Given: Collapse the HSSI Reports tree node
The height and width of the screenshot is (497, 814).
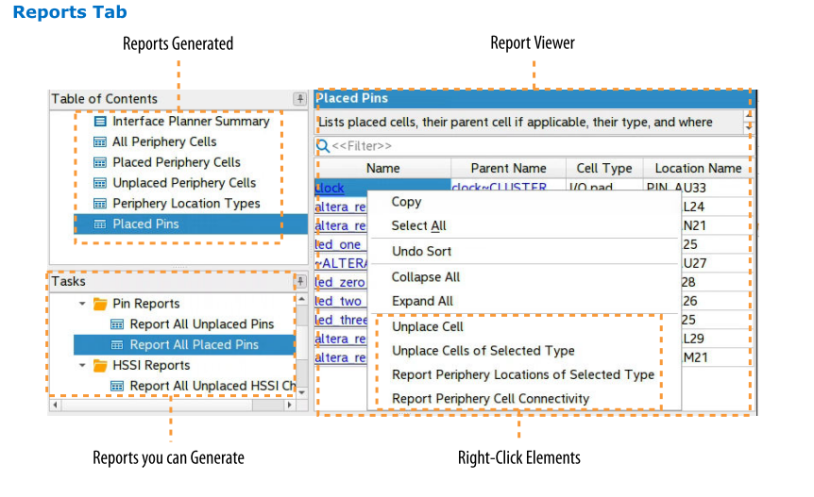Looking at the screenshot, I should 82,365.
